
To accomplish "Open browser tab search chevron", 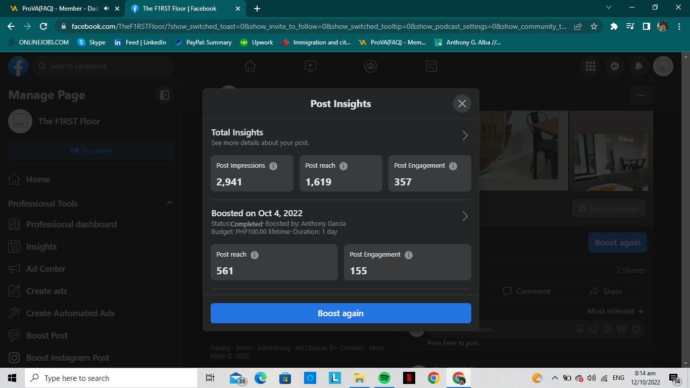I will point(608,8).
